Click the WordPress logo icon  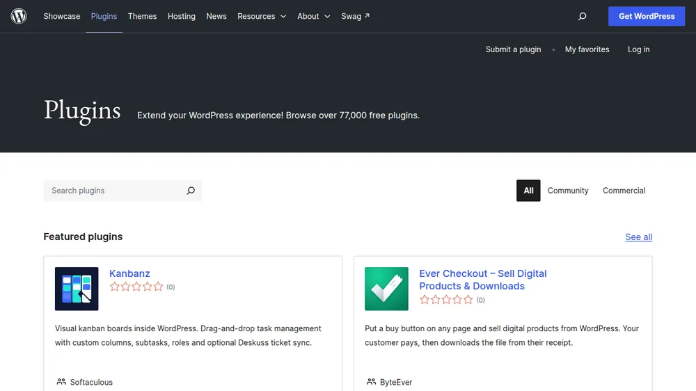click(x=19, y=16)
